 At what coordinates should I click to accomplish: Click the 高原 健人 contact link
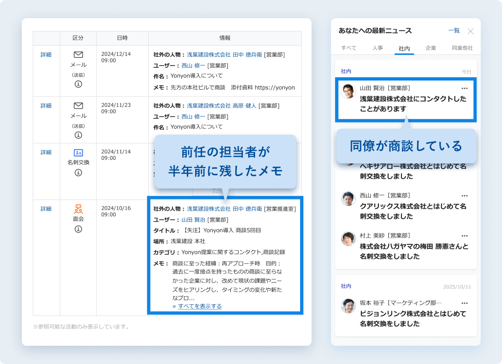point(245,106)
